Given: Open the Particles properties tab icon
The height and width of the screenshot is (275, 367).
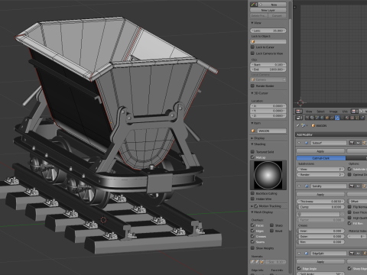Looking at the screenshot, I should 357,118.
